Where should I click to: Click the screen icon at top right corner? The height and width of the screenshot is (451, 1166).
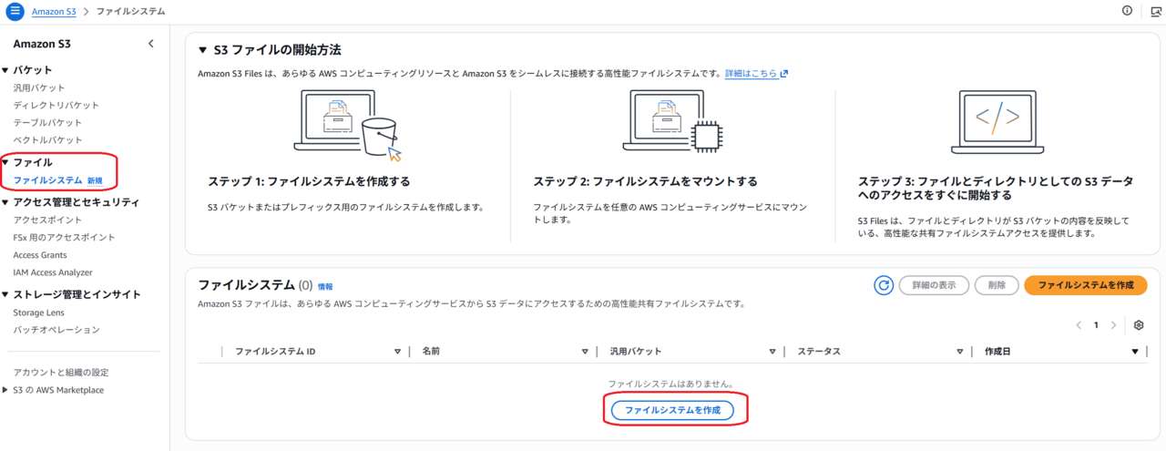1155,11
